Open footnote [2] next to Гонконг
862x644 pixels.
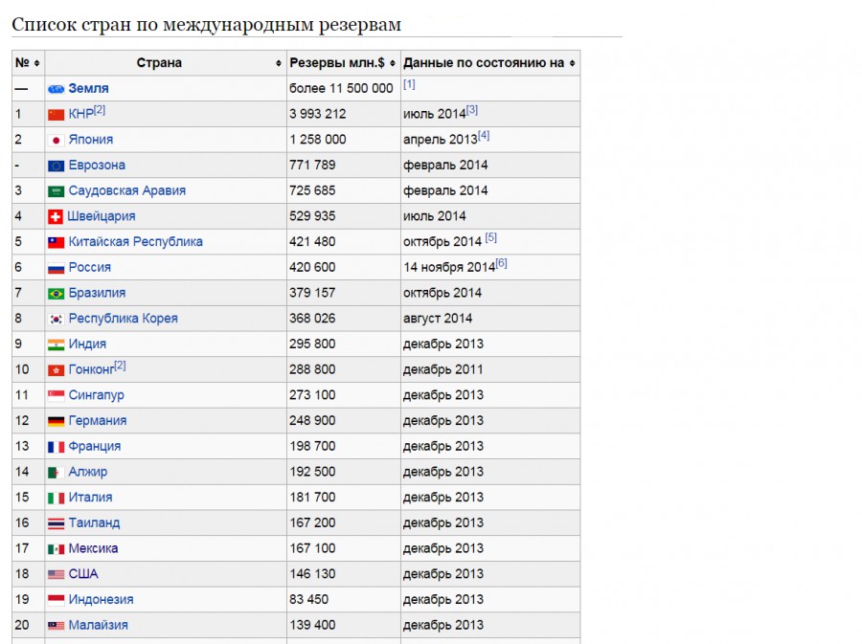pyautogui.click(x=120, y=366)
